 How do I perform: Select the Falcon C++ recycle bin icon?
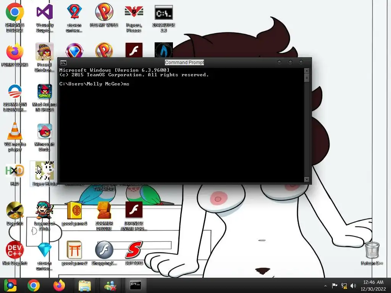[x=372, y=253]
